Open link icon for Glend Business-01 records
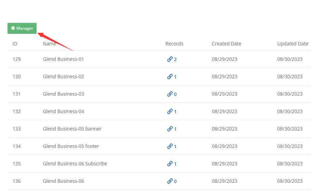Image resolution: width=311 pixels, height=193 pixels. pos(170,59)
